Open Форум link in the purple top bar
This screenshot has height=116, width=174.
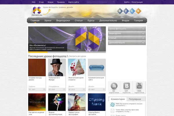(50, 2)
